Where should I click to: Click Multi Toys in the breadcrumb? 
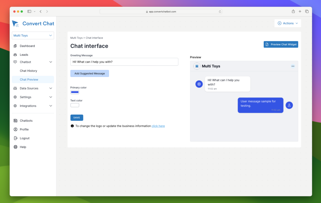point(76,38)
